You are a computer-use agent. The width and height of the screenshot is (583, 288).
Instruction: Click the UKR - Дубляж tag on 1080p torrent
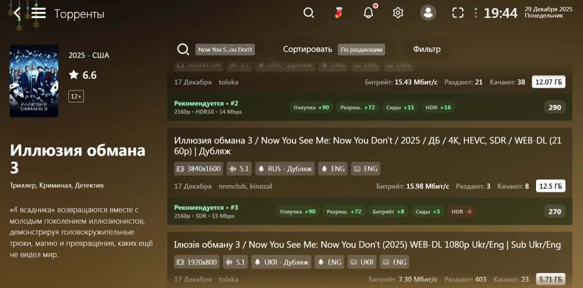(281, 262)
